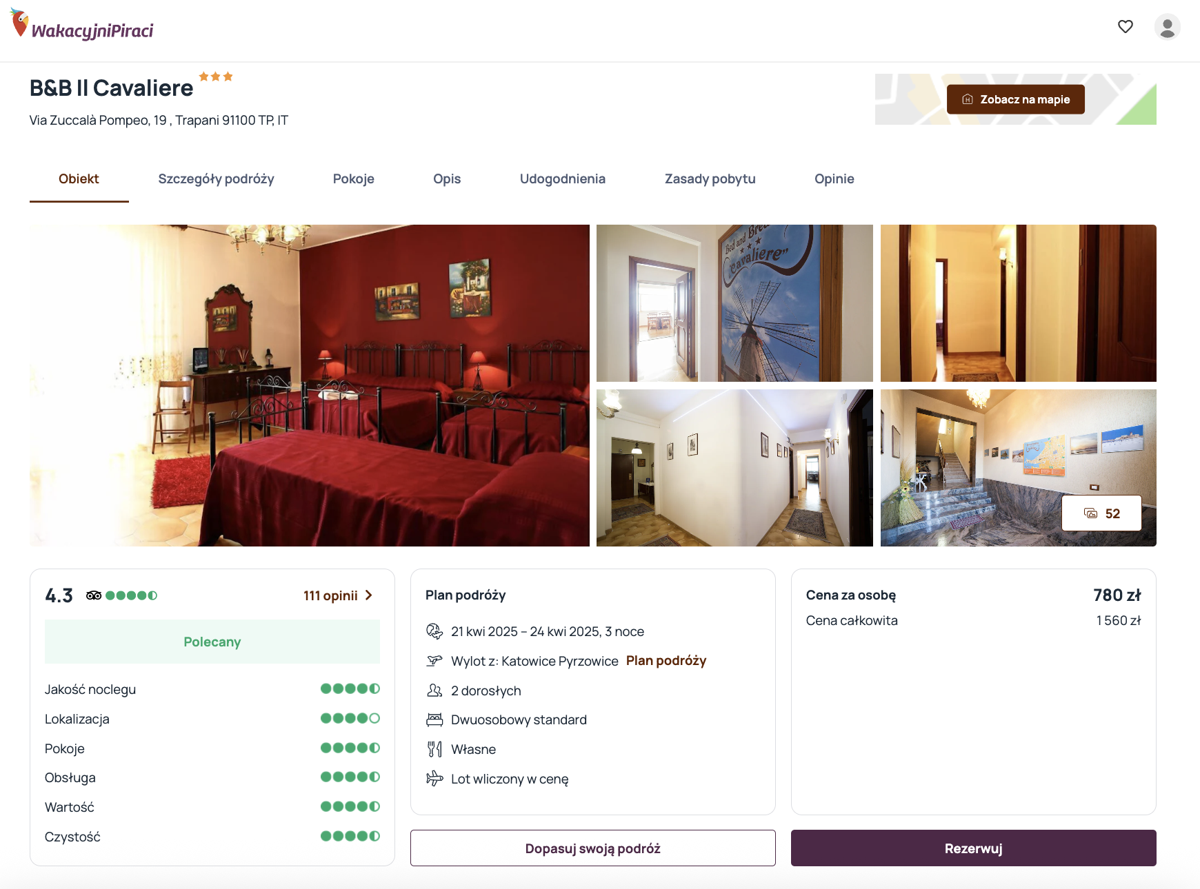
Task: Open the red bedroom main photo
Action: (x=310, y=385)
